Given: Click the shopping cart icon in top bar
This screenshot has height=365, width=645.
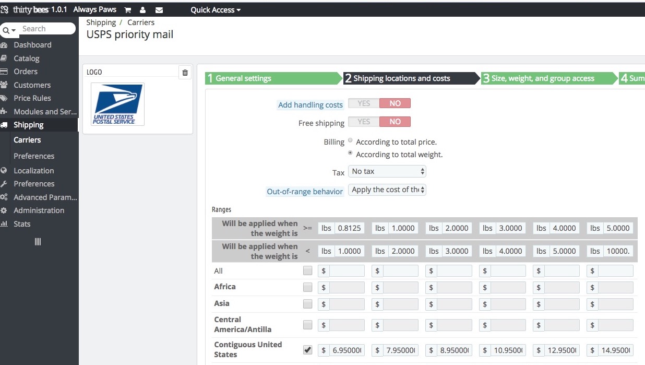Looking at the screenshot, I should click(128, 10).
